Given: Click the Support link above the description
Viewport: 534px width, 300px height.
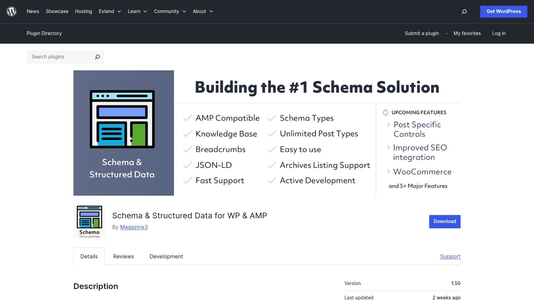Looking at the screenshot, I should tap(450, 256).
